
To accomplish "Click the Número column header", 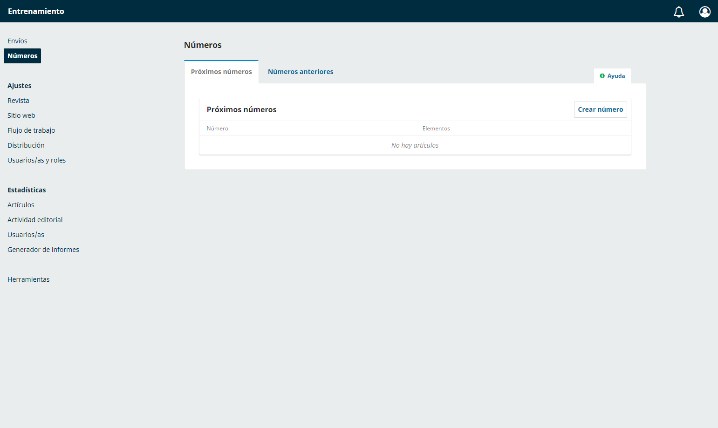I will pyautogui.click(x=217, y=129).
